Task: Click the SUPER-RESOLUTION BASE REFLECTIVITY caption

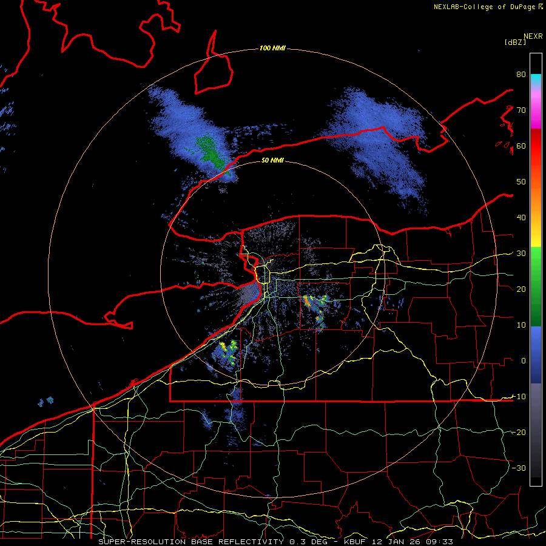Action: [191, 542]
